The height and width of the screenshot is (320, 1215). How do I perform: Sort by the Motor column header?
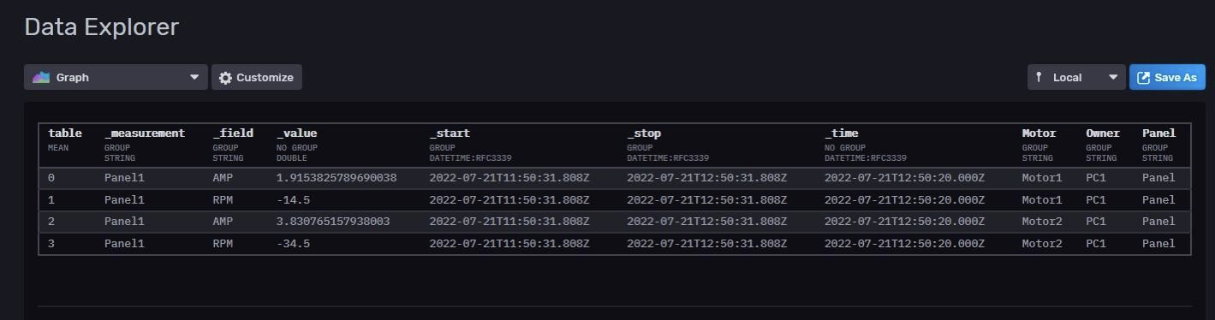[1039, 133]
